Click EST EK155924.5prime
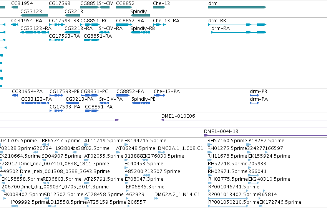327x208 pixels. click(x=250, y=160)
